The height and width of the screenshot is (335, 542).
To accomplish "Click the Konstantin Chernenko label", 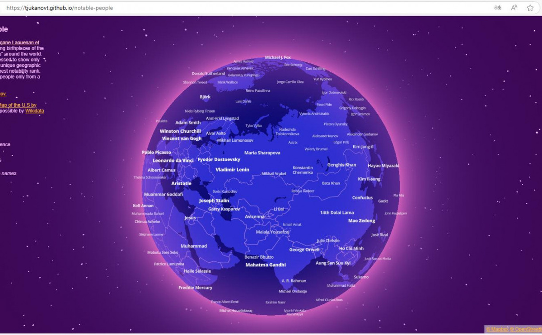I will [x=303, y=170].
